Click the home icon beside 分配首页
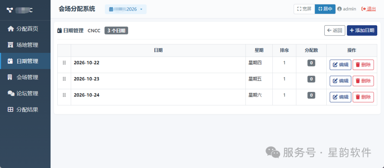The height and width of the screenshot is (168, 384). point(11,29)
